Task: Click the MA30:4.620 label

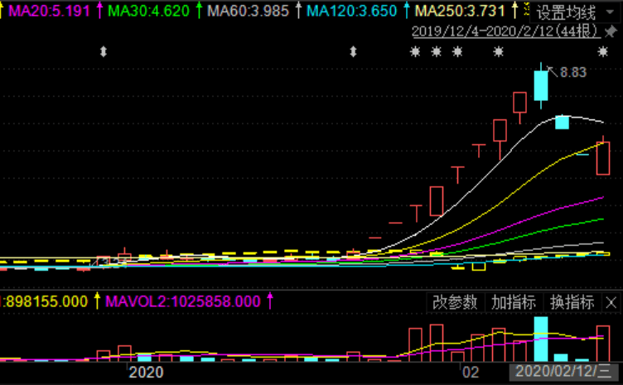Action: pos(148,11)
